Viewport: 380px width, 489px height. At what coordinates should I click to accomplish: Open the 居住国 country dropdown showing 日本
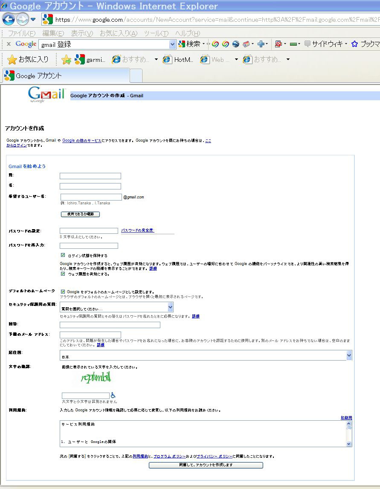pos(206,355)
